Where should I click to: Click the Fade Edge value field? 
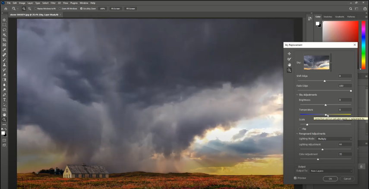click(x=345, y=86)
